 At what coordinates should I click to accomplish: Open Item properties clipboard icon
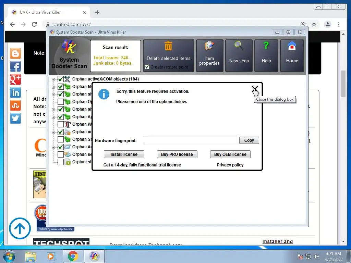[x=209, y=46]
